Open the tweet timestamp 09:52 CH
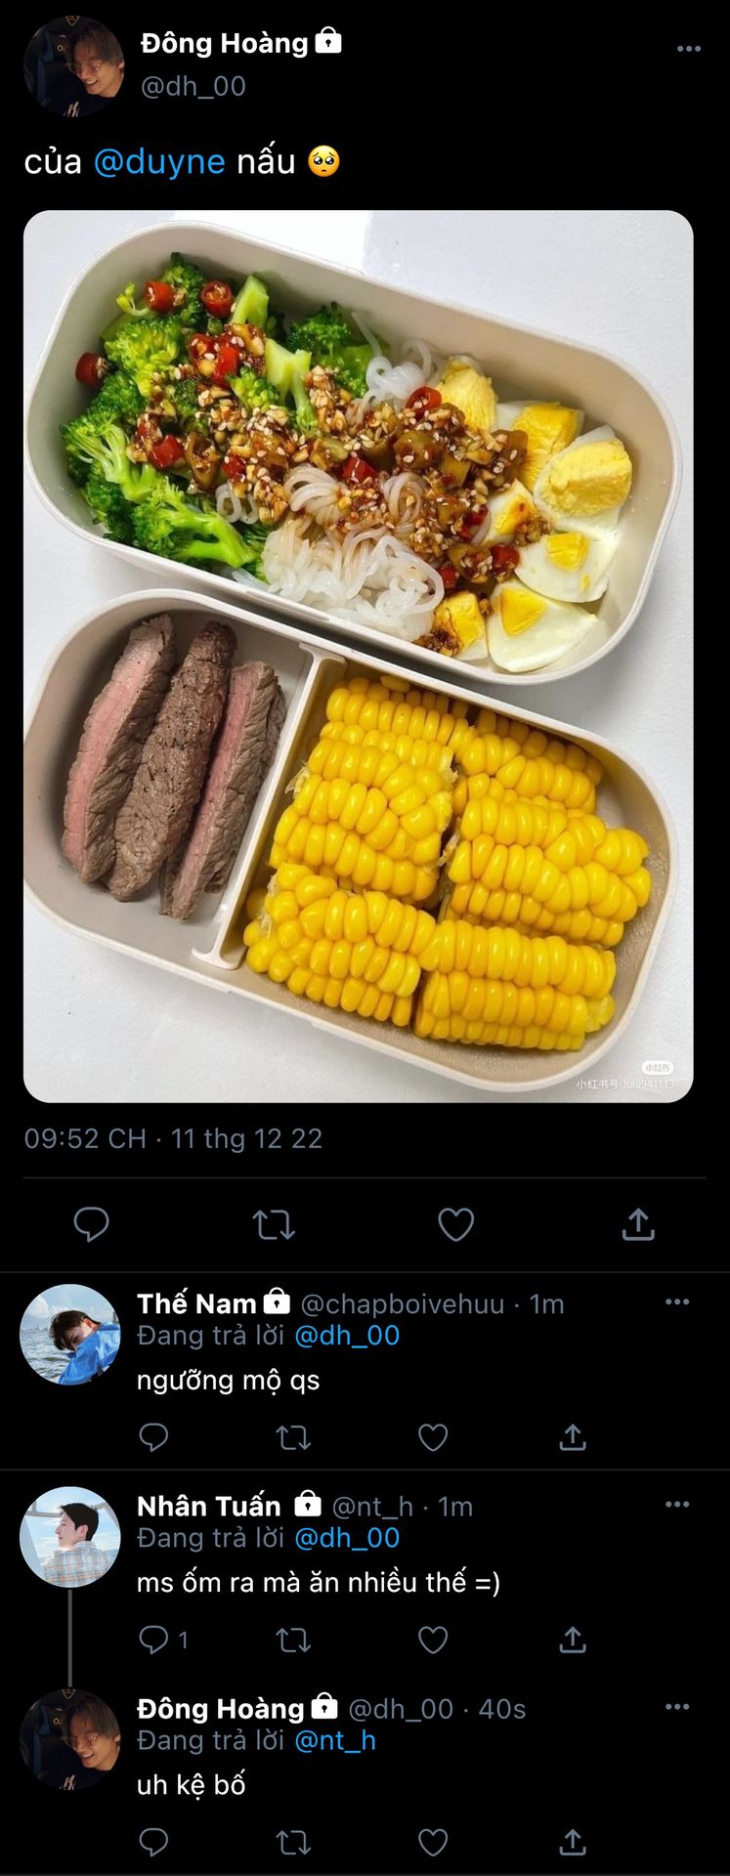Screen dimensions: 730x1876 coord(85,1138)
